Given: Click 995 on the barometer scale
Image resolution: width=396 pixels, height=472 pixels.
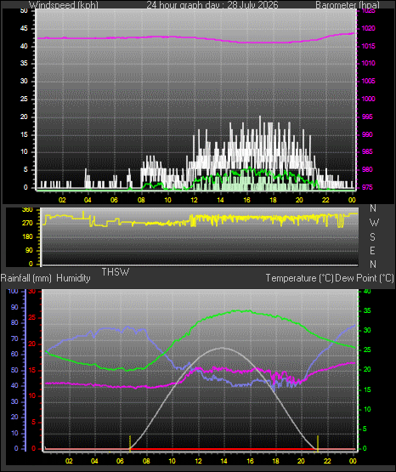Looking at the screenshot, I should (367, 117).
